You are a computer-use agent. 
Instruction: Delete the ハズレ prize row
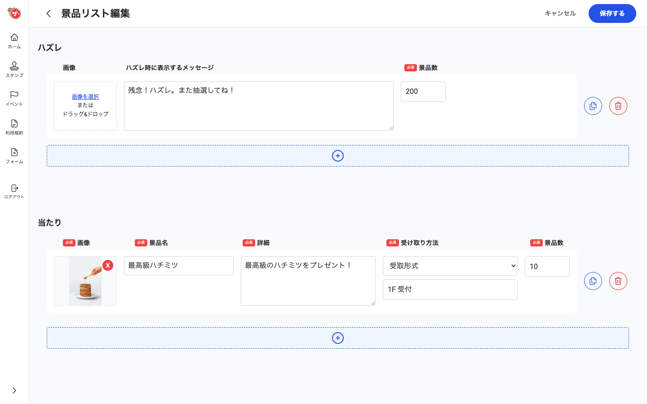pos(618,106)
